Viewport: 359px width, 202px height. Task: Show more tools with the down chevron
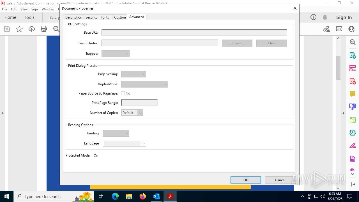353,174
